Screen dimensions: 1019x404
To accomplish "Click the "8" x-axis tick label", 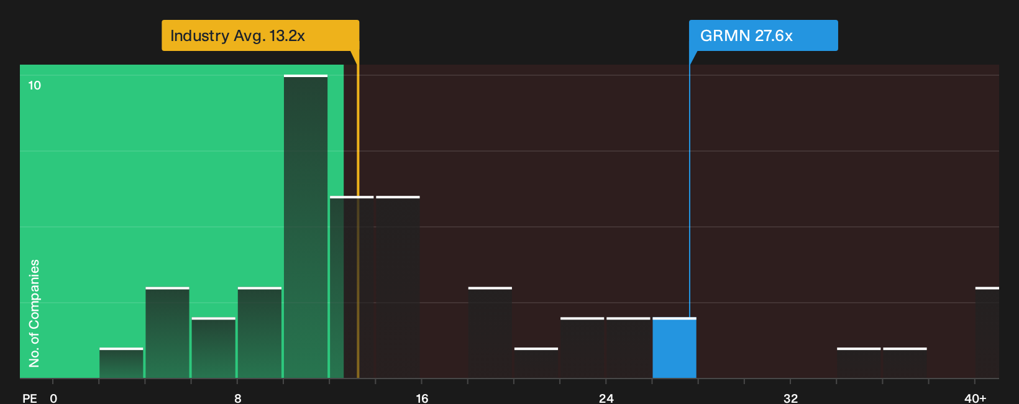I will [x=238, y=398].
